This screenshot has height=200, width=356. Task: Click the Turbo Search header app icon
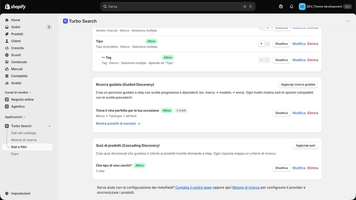click(65, 21)
